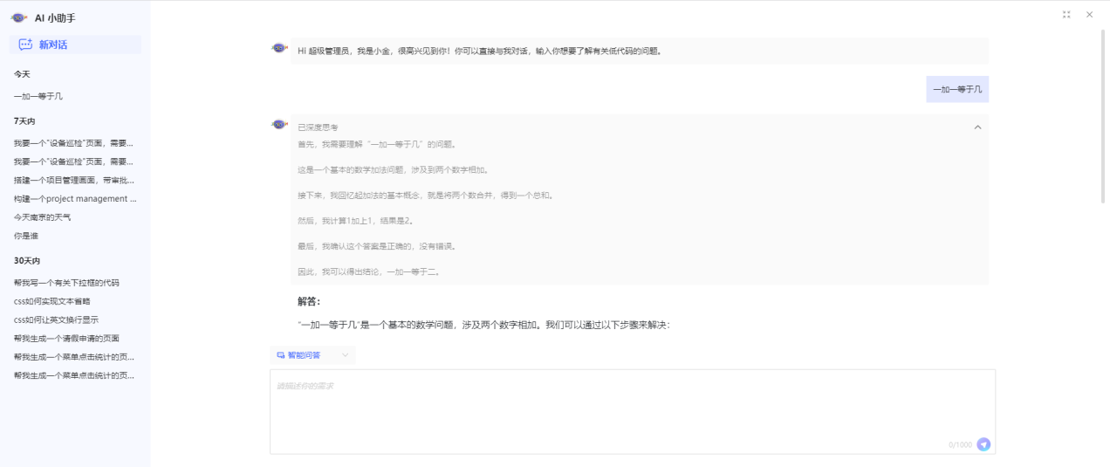1110x467 pixels.
Task: Click the 已深度思考 label
Action: 318,127
